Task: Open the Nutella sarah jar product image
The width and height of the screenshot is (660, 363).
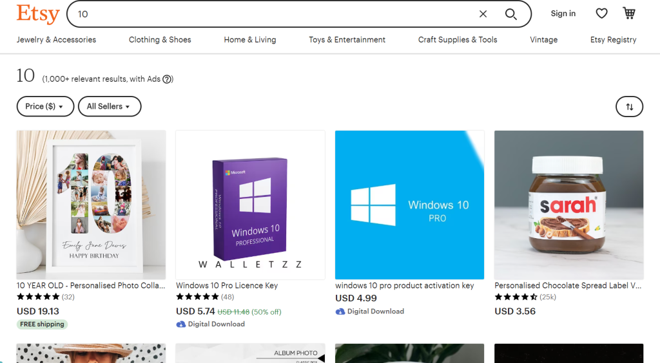Action: [568, 205]
